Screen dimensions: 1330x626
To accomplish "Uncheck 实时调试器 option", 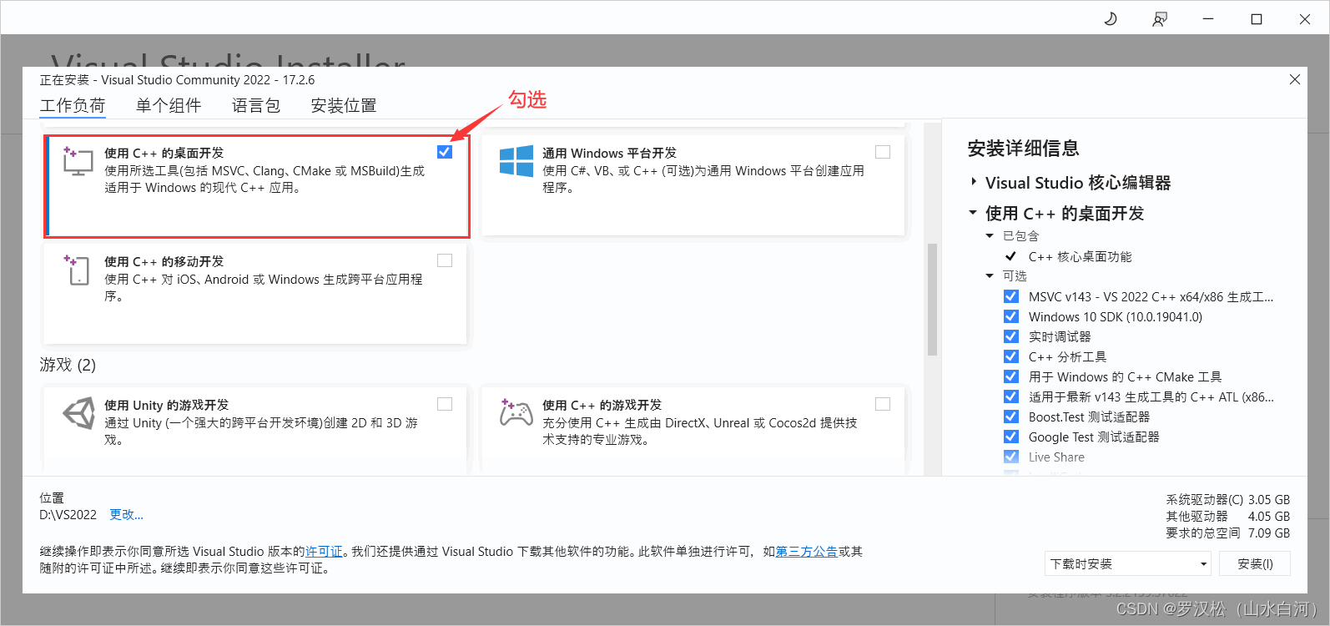I will pos(1011,336).
